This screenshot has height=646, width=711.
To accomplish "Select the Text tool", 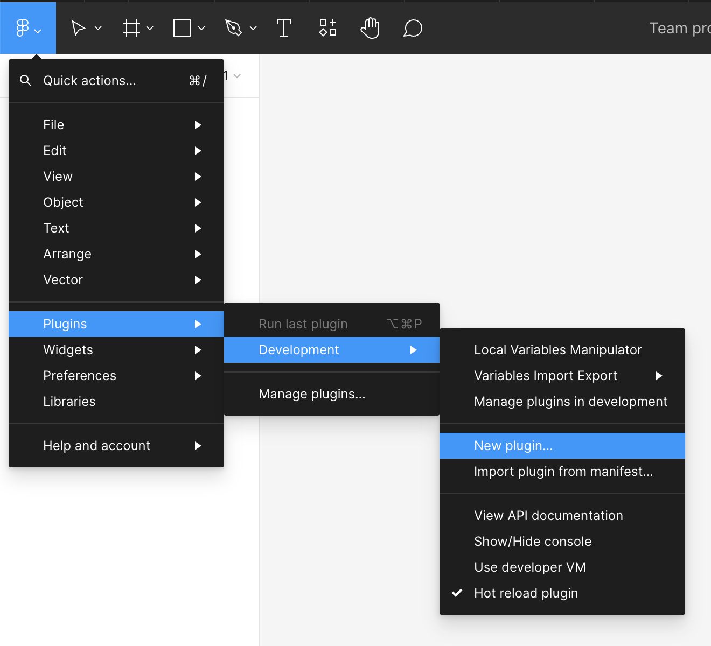I will tap(284, 27).
